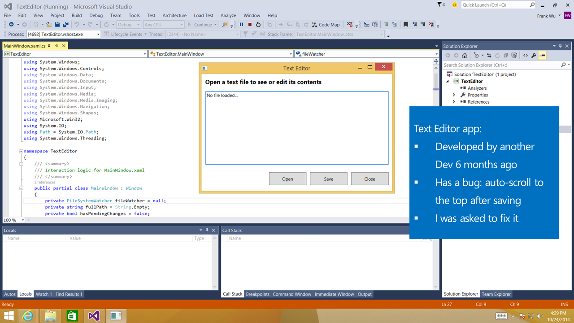This screenshot has width=574, height=323.
Task: Click the Windows Start button
Action: click(x=8, y=316)
